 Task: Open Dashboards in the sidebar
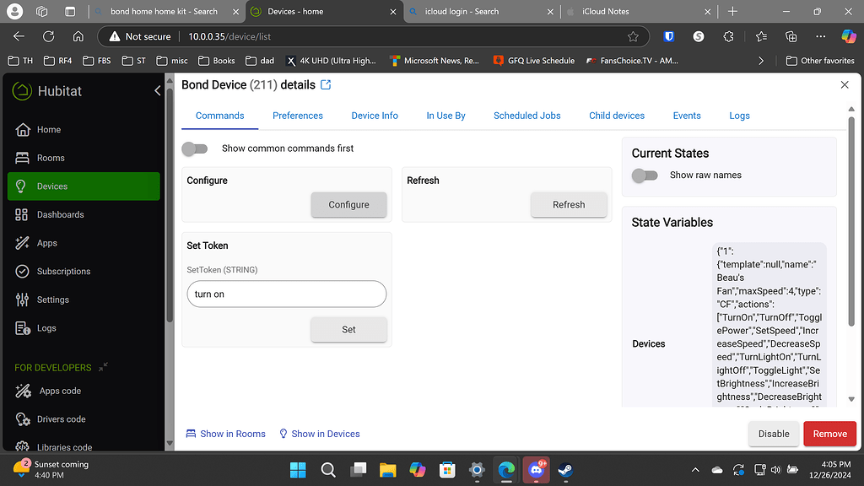click(x=60, y=214)
